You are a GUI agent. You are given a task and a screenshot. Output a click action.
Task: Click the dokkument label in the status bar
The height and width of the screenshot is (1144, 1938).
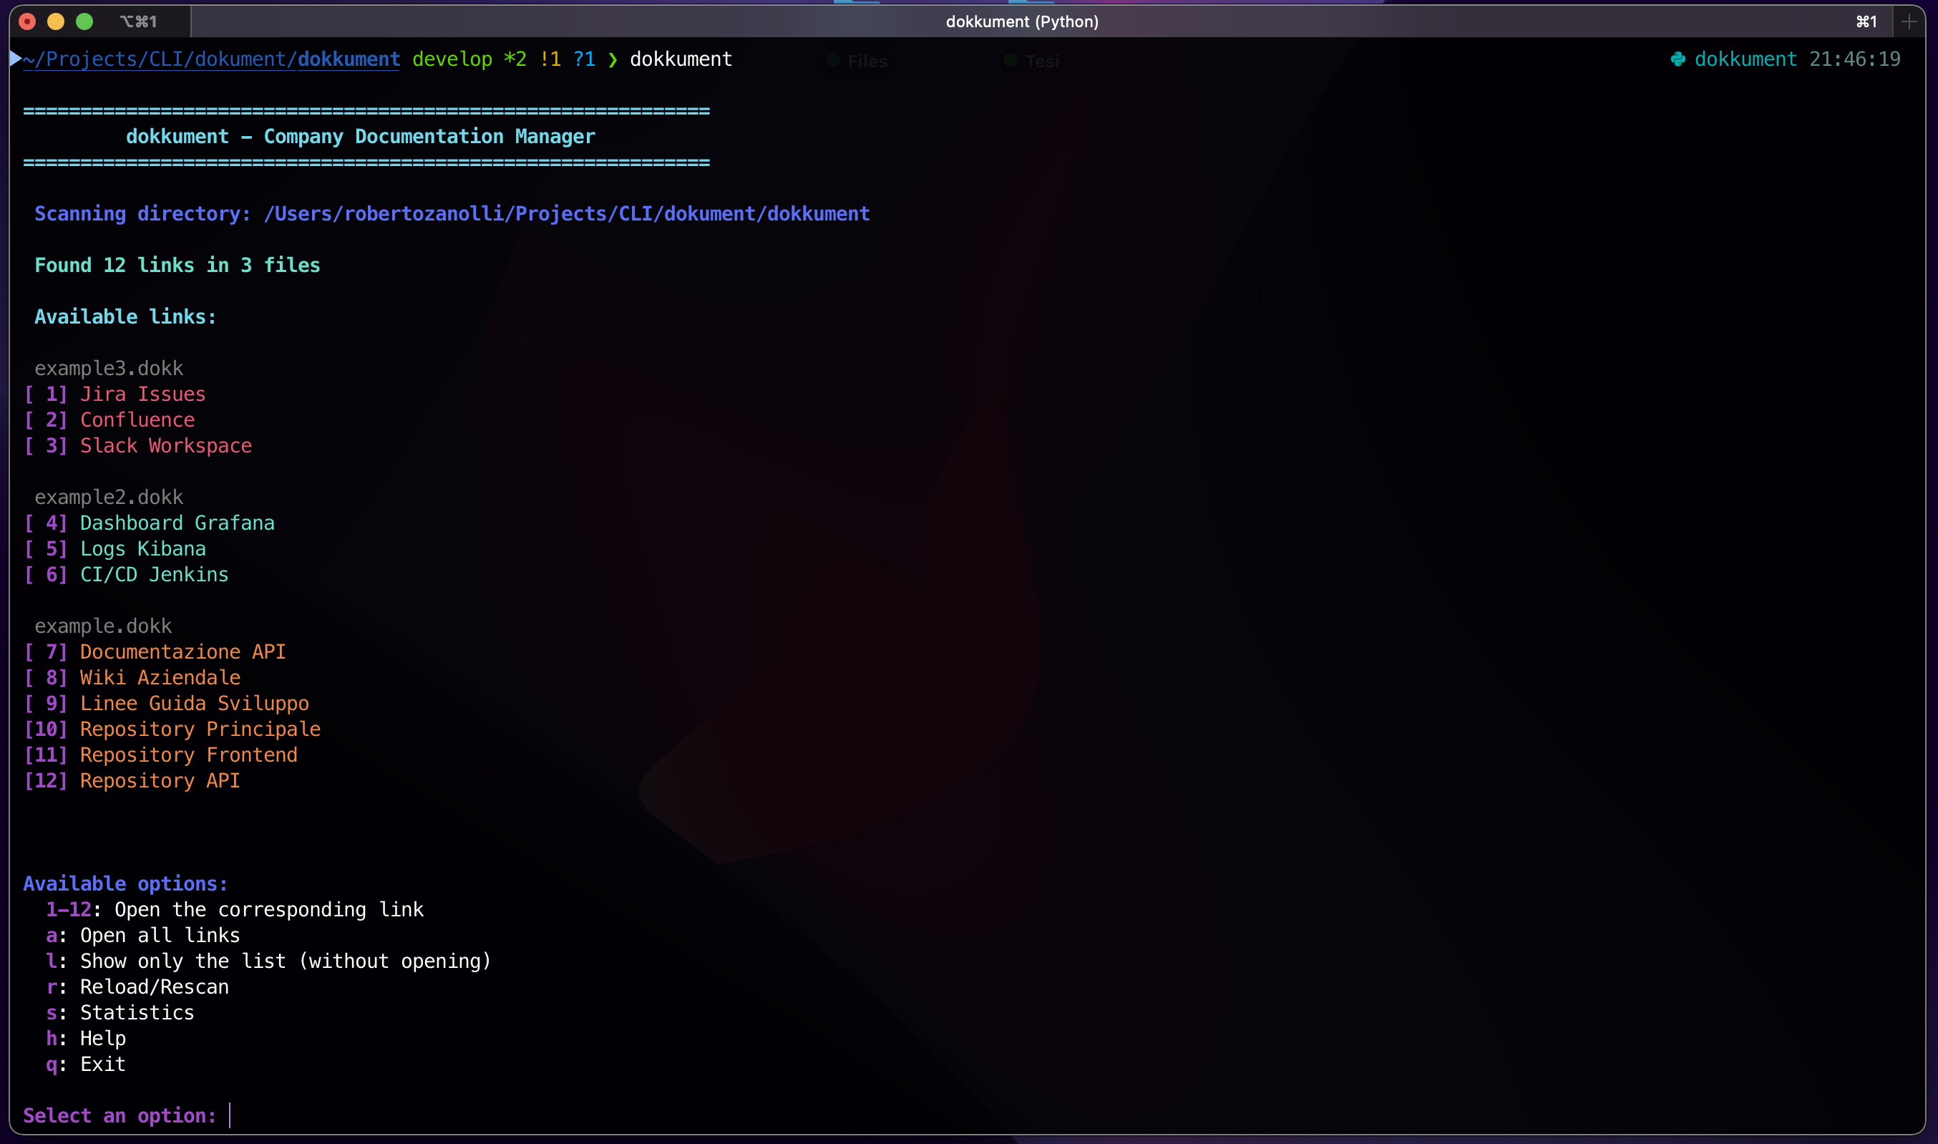(1745, 59)
